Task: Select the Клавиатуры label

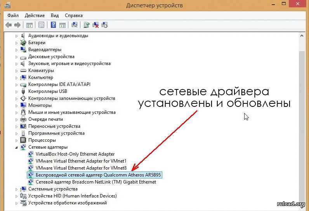Action: (41, 70)
